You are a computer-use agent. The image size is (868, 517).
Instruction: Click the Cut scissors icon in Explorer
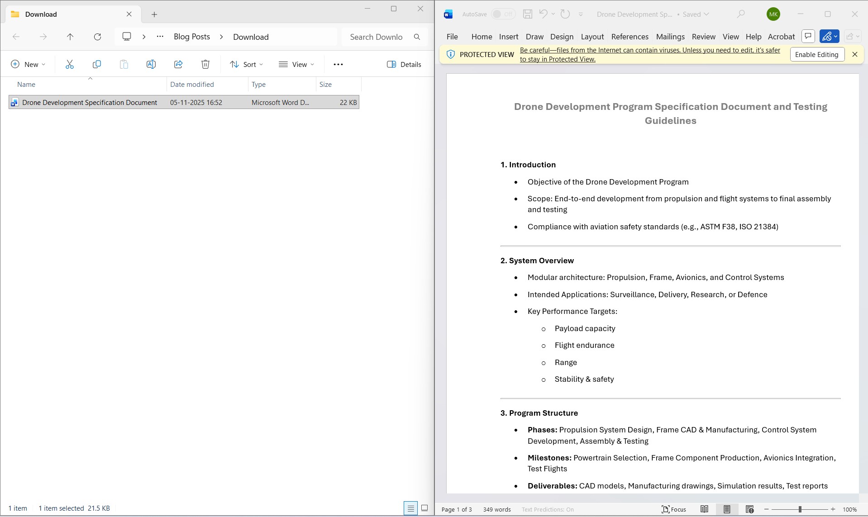point(69,64)
